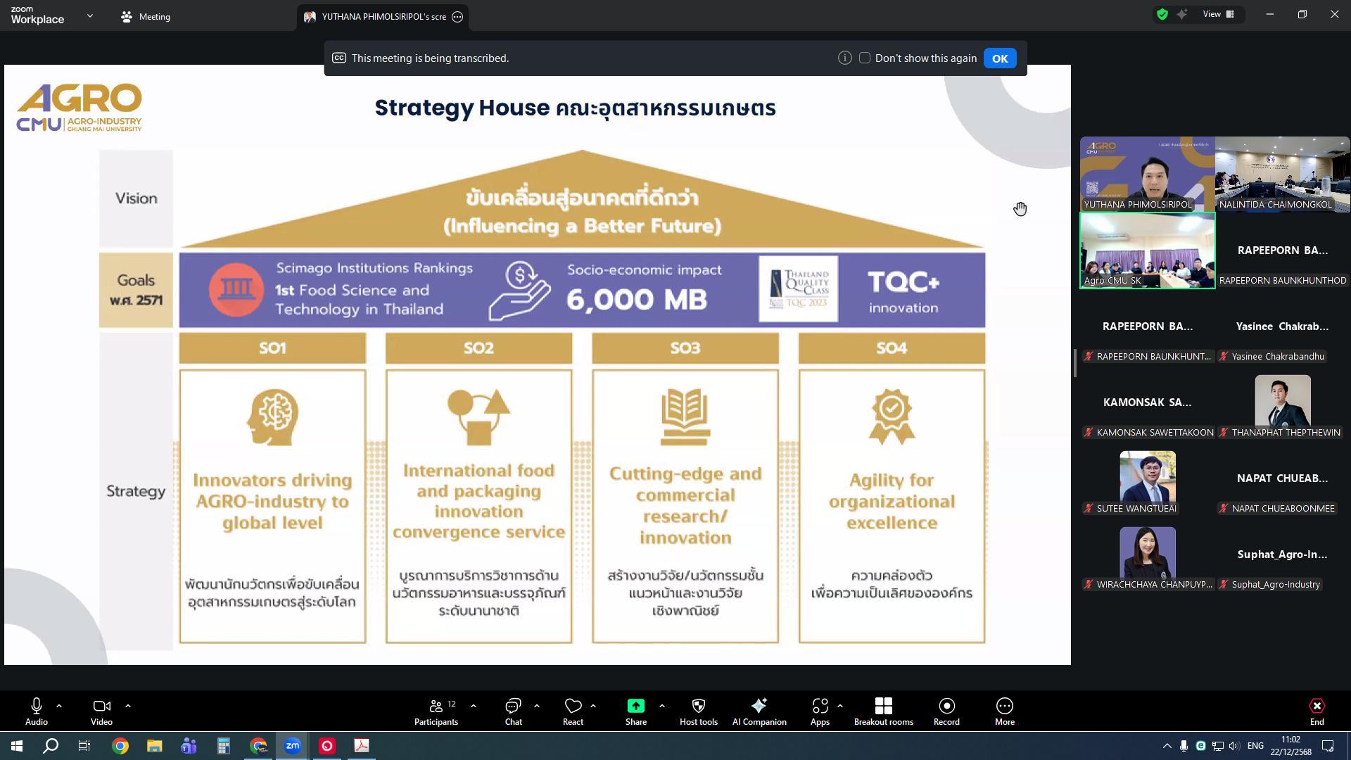Image resolution: width=1351 pixels, height=760 pixels.
Task: End the meeting
Action: pyautogui.click(x=1317, y=711)
